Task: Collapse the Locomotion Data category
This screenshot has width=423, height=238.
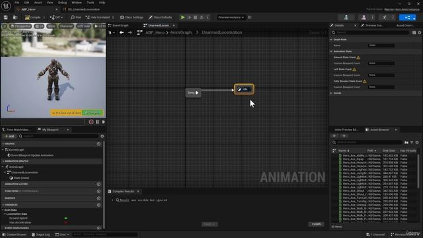Action: tap(5, 214)
